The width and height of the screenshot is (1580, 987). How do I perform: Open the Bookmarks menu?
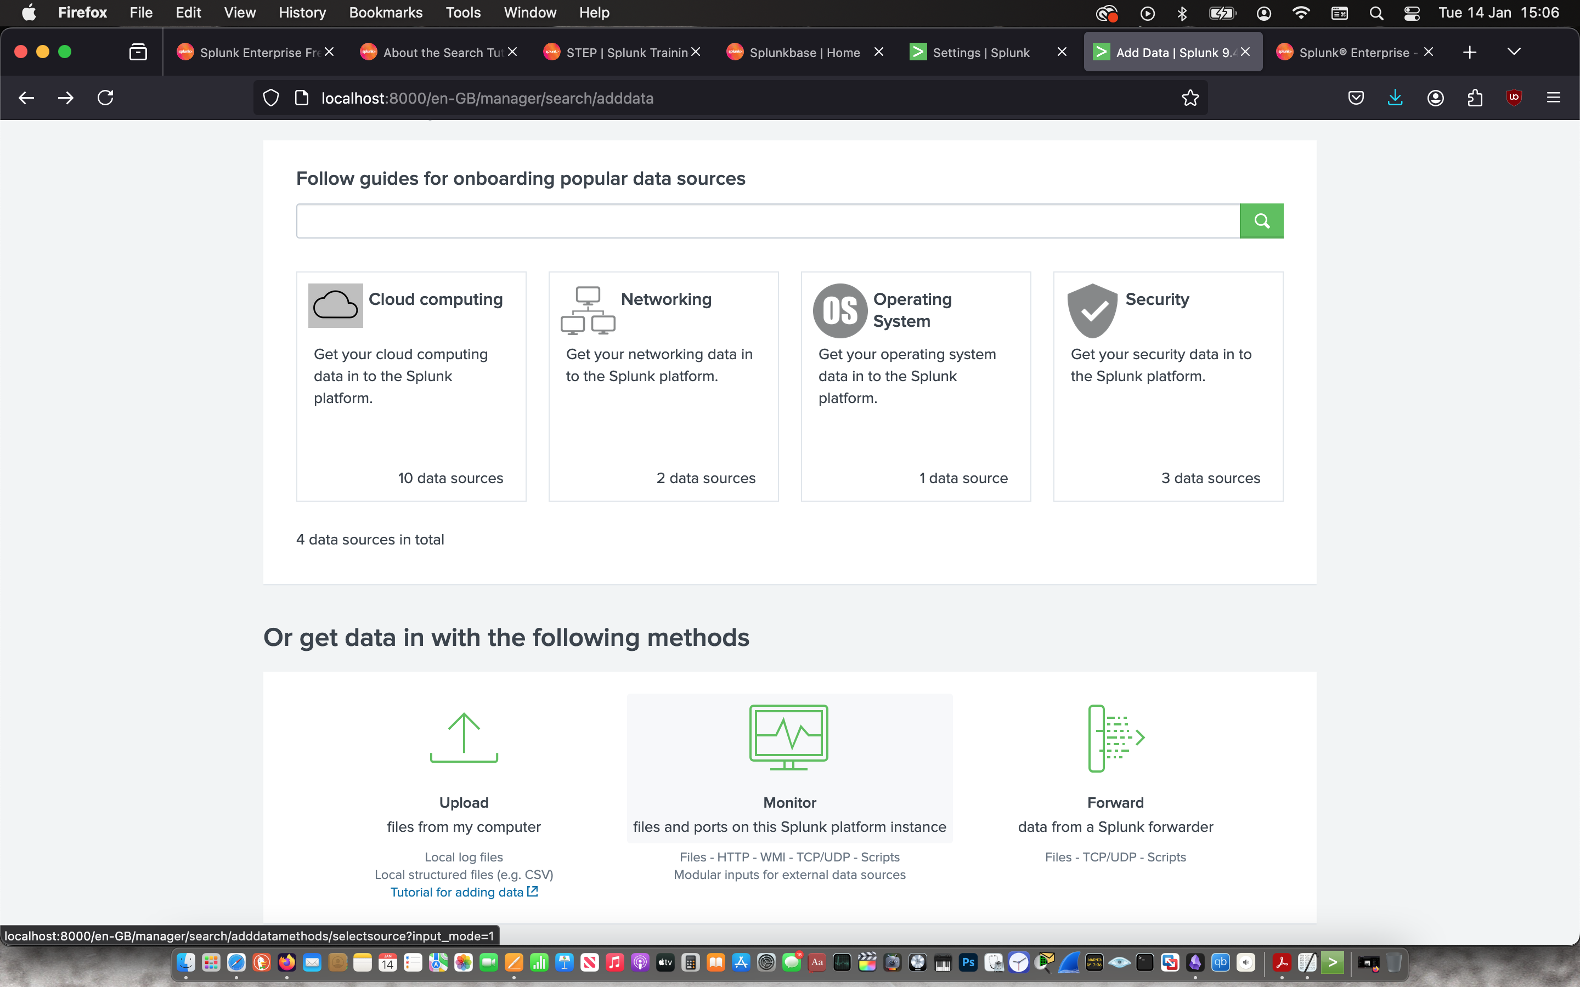[385, 13]
